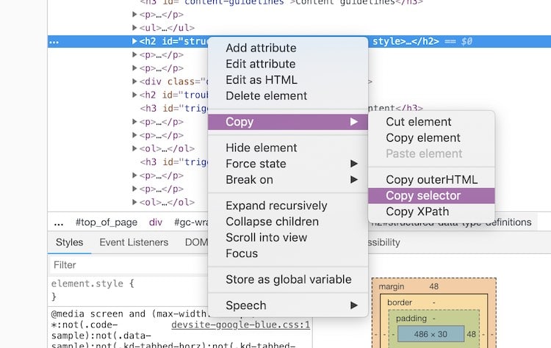Click top margin value 48
Screen dimensions: 551x348
433,286
